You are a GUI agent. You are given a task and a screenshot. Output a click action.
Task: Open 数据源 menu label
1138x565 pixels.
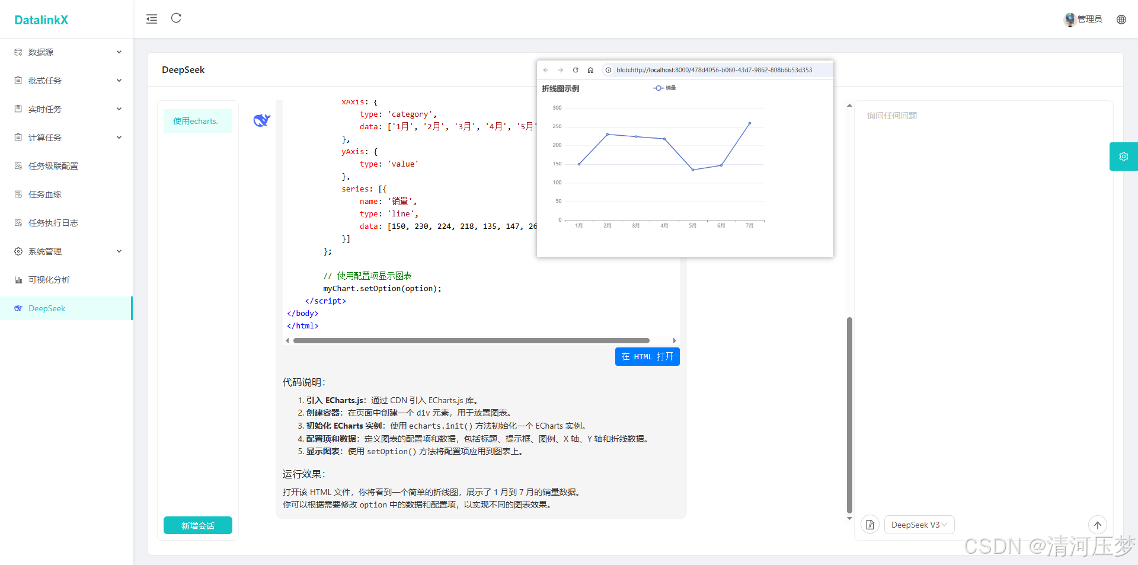click(x=41, y=52)
